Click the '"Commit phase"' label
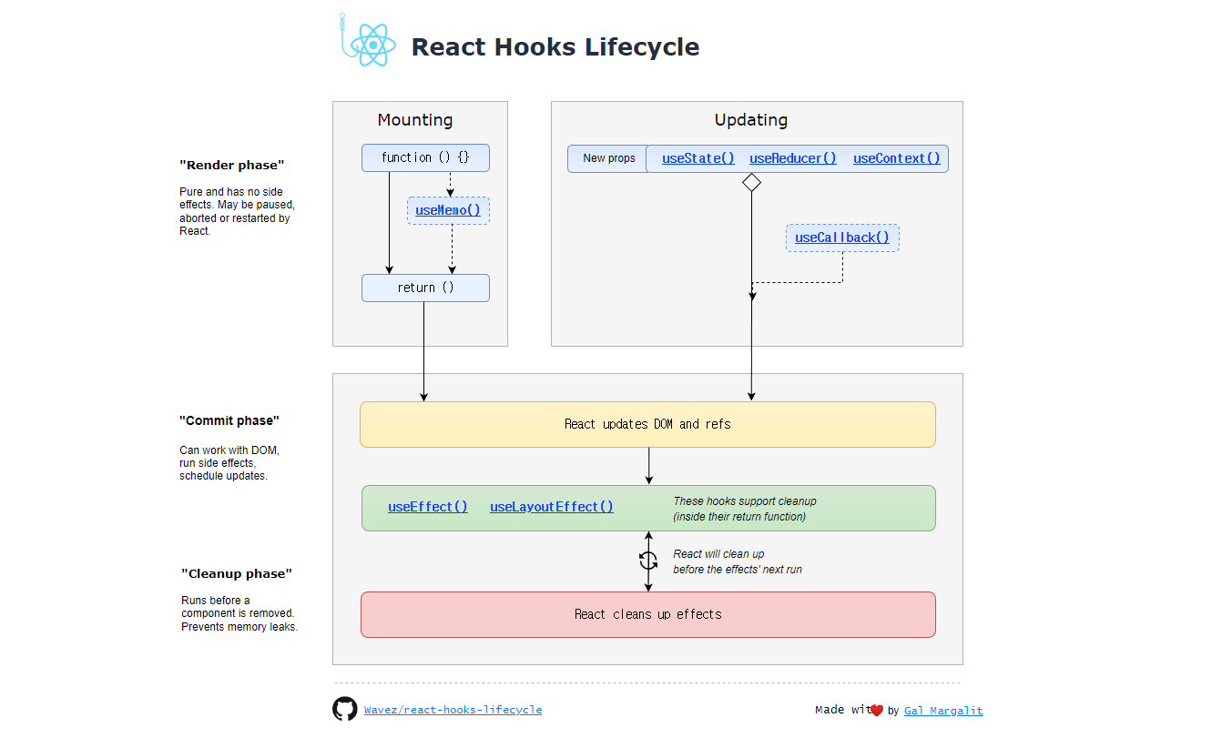 [229, 420]
